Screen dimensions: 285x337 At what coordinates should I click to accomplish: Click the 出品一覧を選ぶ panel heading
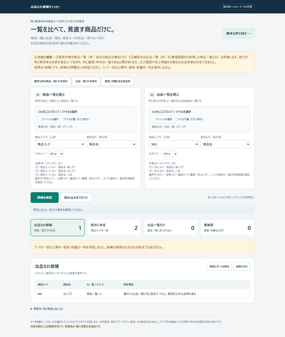(168, 95)
